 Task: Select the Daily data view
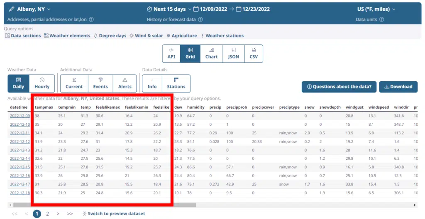(x=18, y=83)
